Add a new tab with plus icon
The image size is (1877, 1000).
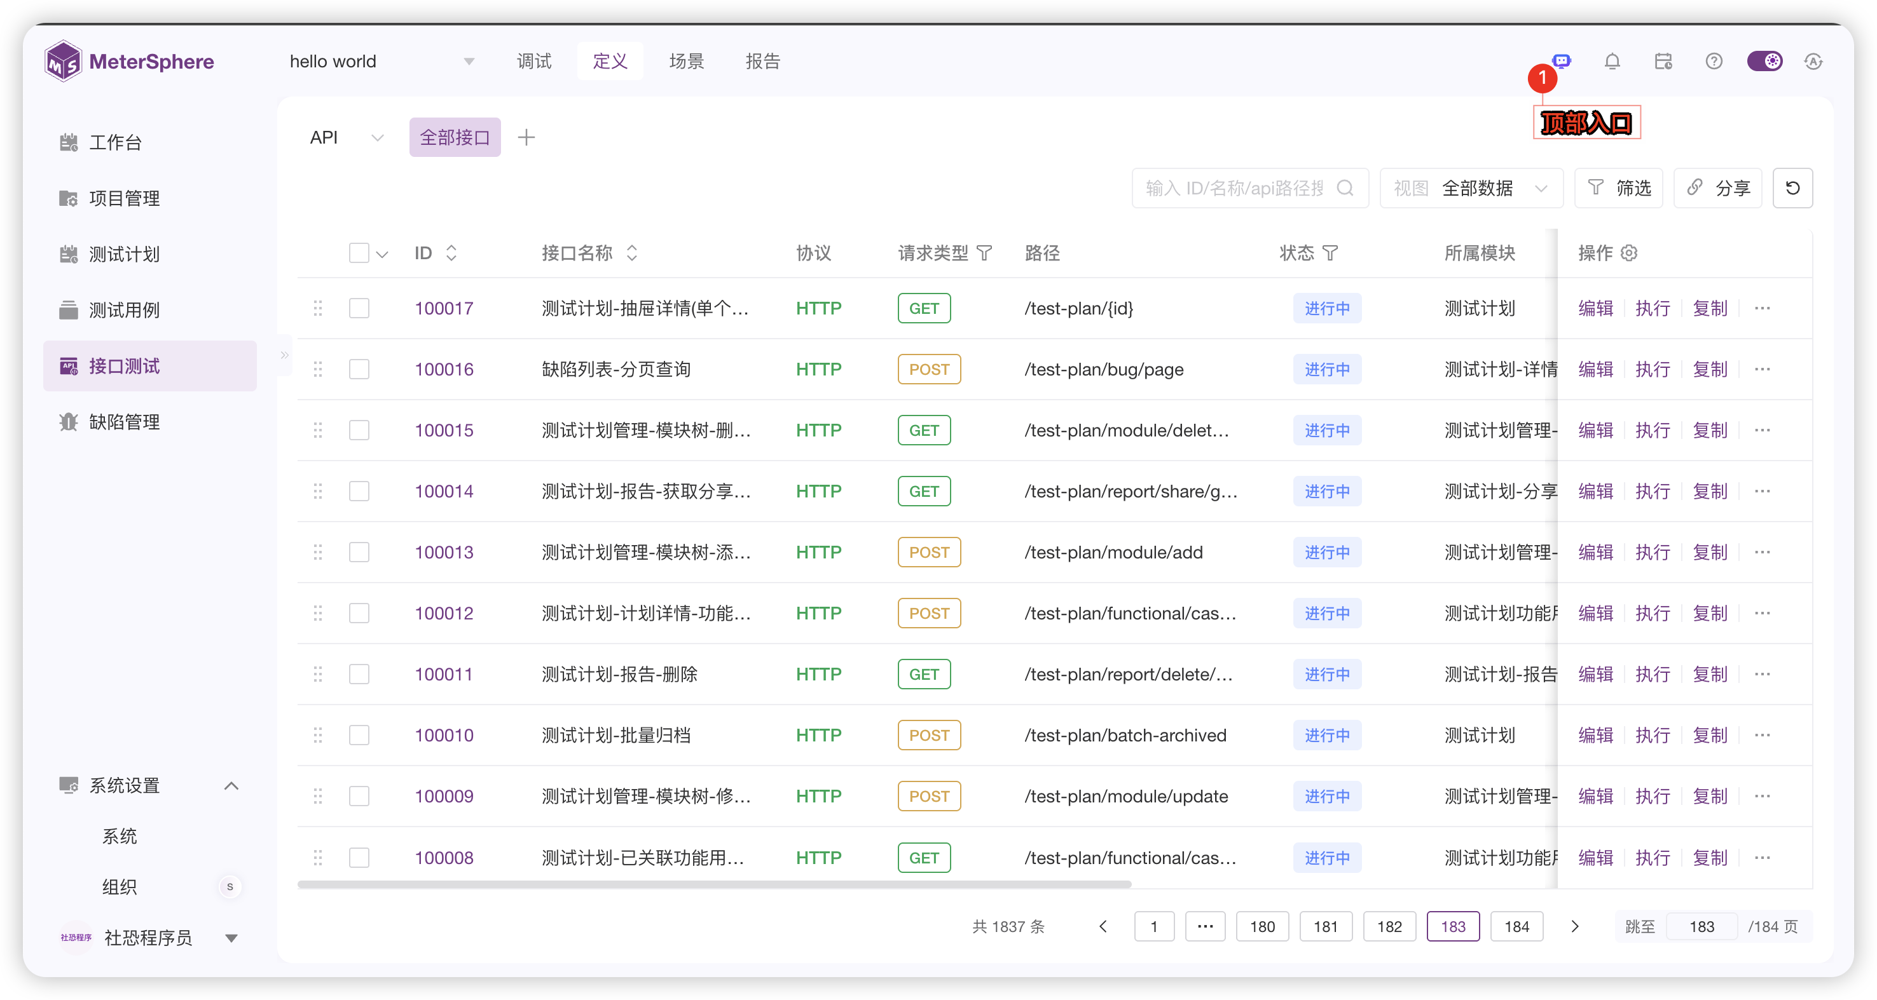[x=526, y=137]
